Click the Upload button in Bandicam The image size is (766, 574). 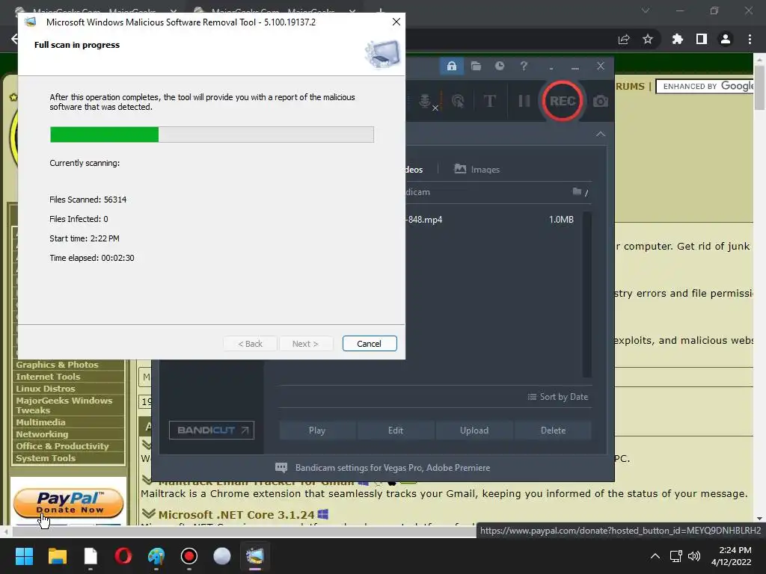474,430
